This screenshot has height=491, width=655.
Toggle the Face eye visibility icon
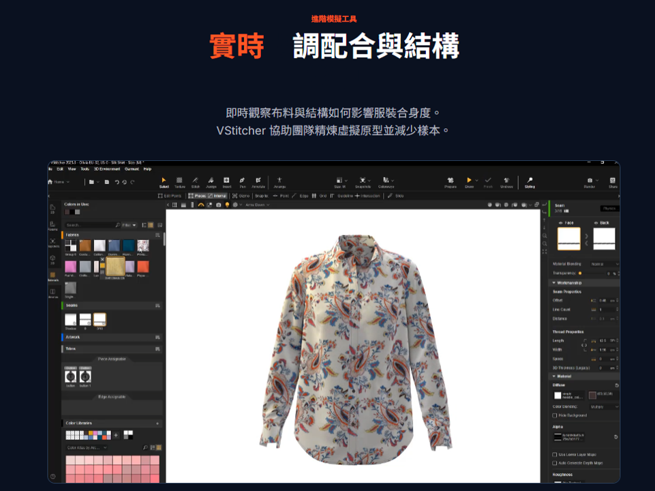tap(560, 223)
